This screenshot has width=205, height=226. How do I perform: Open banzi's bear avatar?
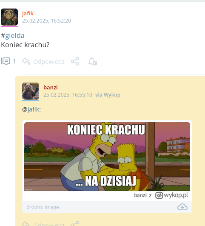[x=31, y=91]
